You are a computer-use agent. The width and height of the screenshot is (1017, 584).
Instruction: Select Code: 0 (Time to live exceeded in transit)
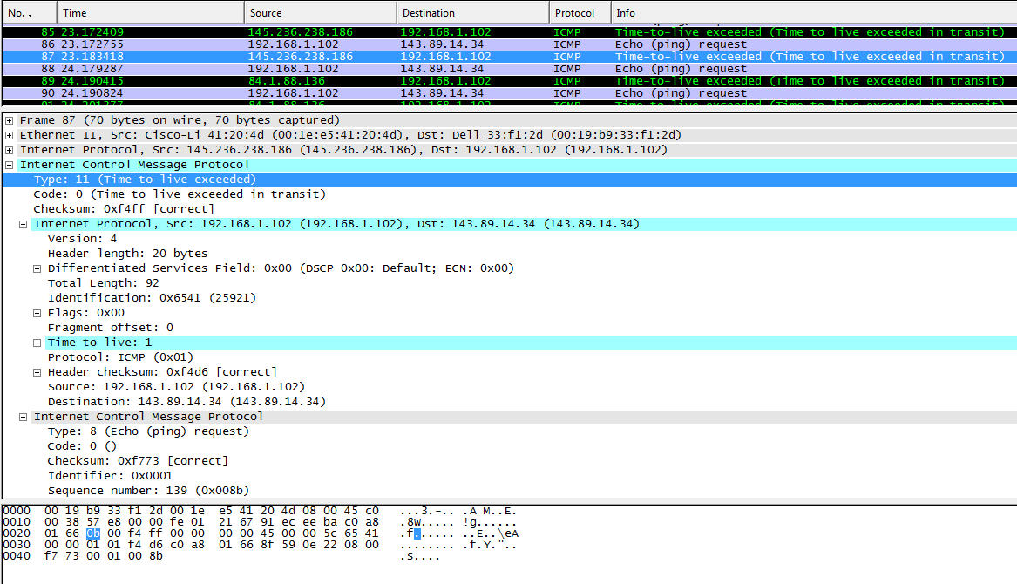coord(180,194)
